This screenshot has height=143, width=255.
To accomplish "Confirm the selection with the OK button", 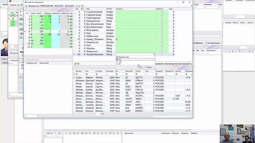I will point(141,67).
